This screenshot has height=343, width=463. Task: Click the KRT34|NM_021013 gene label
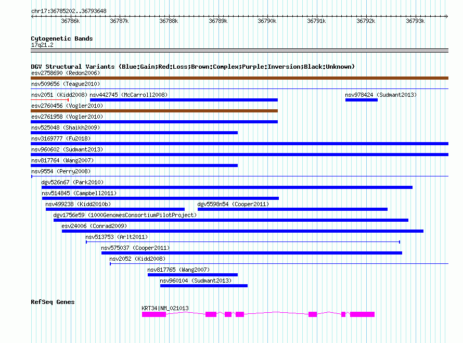pyautogui.click(x=165, y=308)
